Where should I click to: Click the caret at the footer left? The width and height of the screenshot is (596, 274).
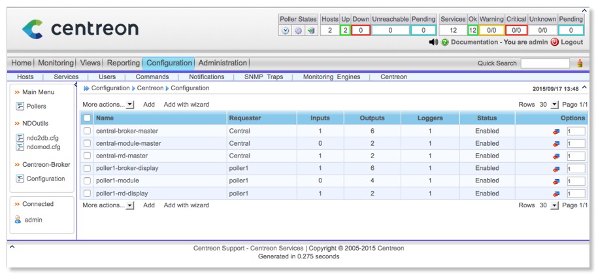(12, 247)
